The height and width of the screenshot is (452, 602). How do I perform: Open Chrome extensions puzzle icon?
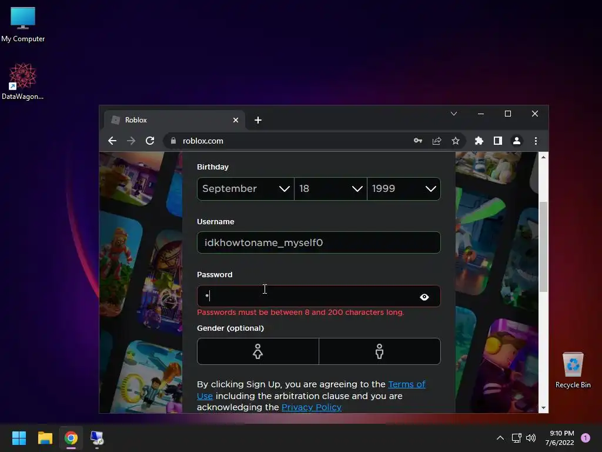479,141
